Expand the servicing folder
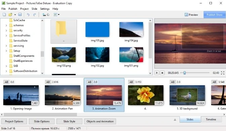This screenshot has height=131, width=226. coord(6,46)
